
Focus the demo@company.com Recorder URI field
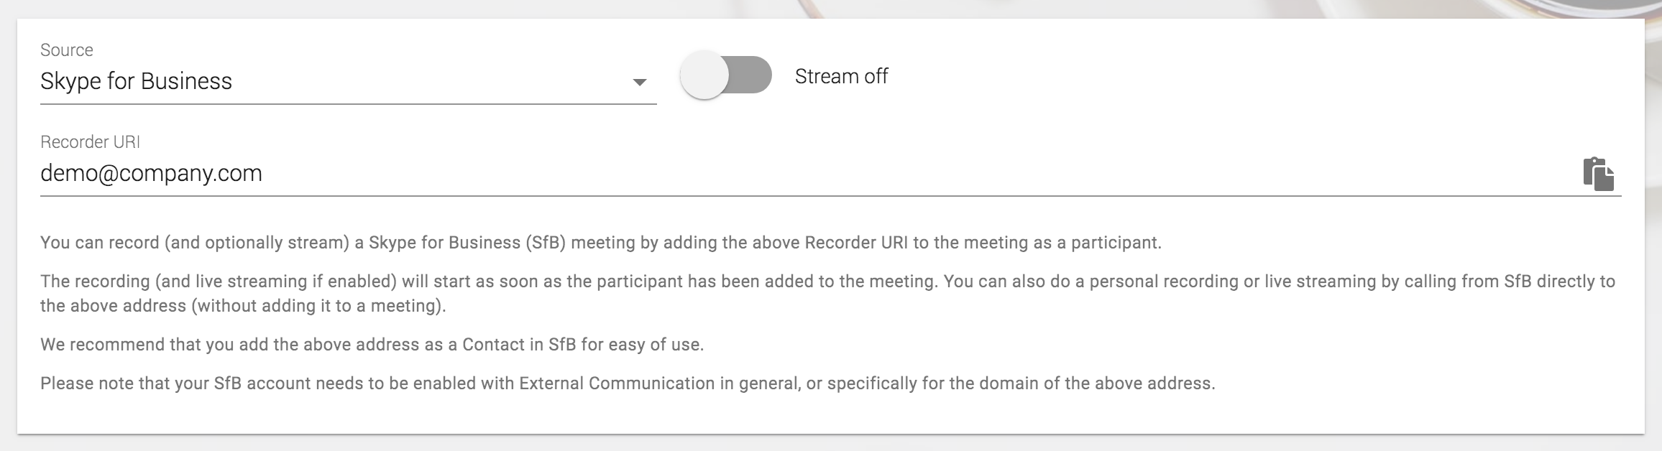point(151,174)
